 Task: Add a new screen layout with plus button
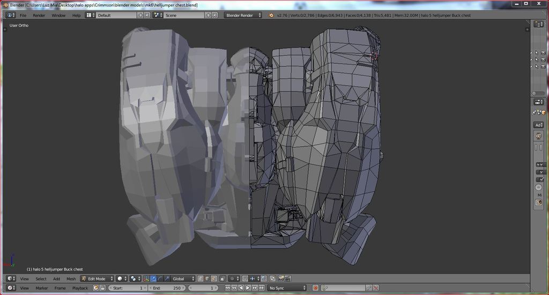[140, 15]
